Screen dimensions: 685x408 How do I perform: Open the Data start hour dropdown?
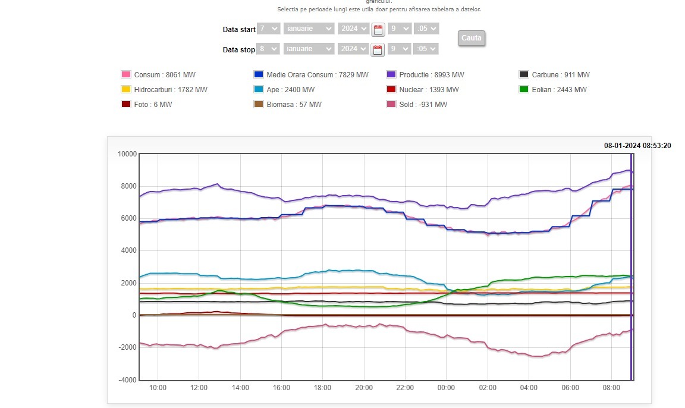[x=400, y=29]
